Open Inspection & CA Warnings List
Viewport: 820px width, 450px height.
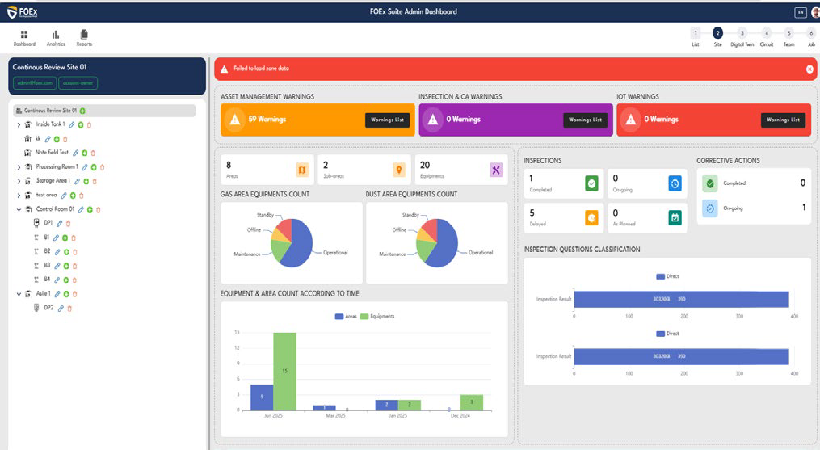pyautogui.click(x=585, y=120)
